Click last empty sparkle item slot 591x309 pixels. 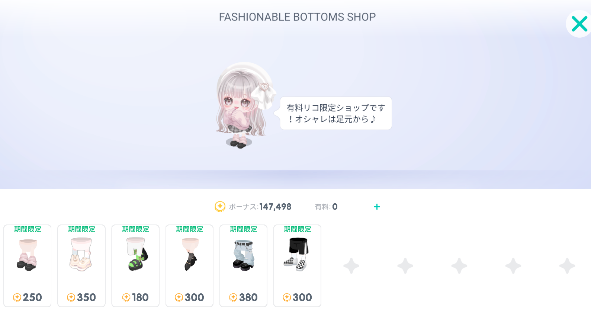coord(567,266)
